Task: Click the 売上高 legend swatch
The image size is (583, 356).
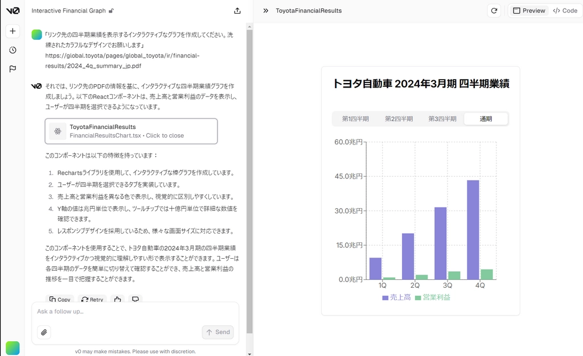Action: tap(385, 298)
